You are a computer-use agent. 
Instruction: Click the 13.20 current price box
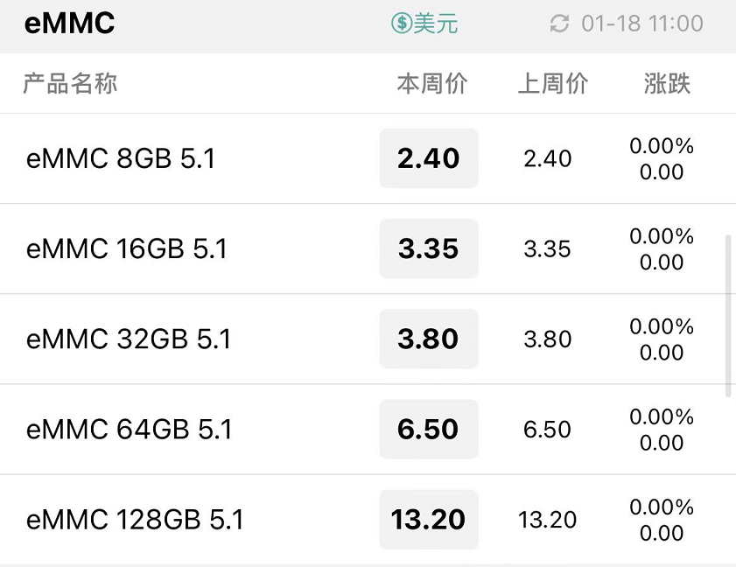tap(429, 519)
